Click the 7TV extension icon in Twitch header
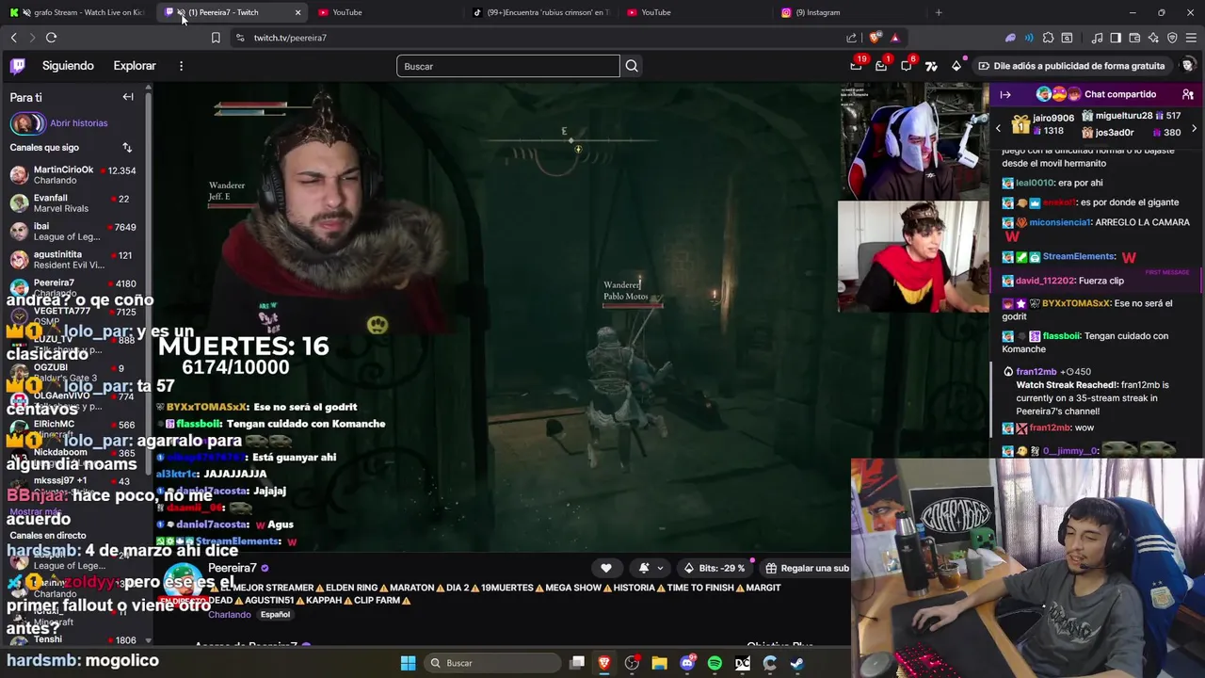 coord(931,66)
